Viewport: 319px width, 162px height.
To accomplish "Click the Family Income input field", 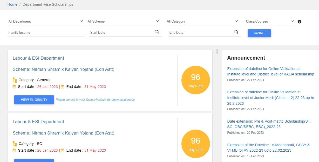I will coord(46,33).
